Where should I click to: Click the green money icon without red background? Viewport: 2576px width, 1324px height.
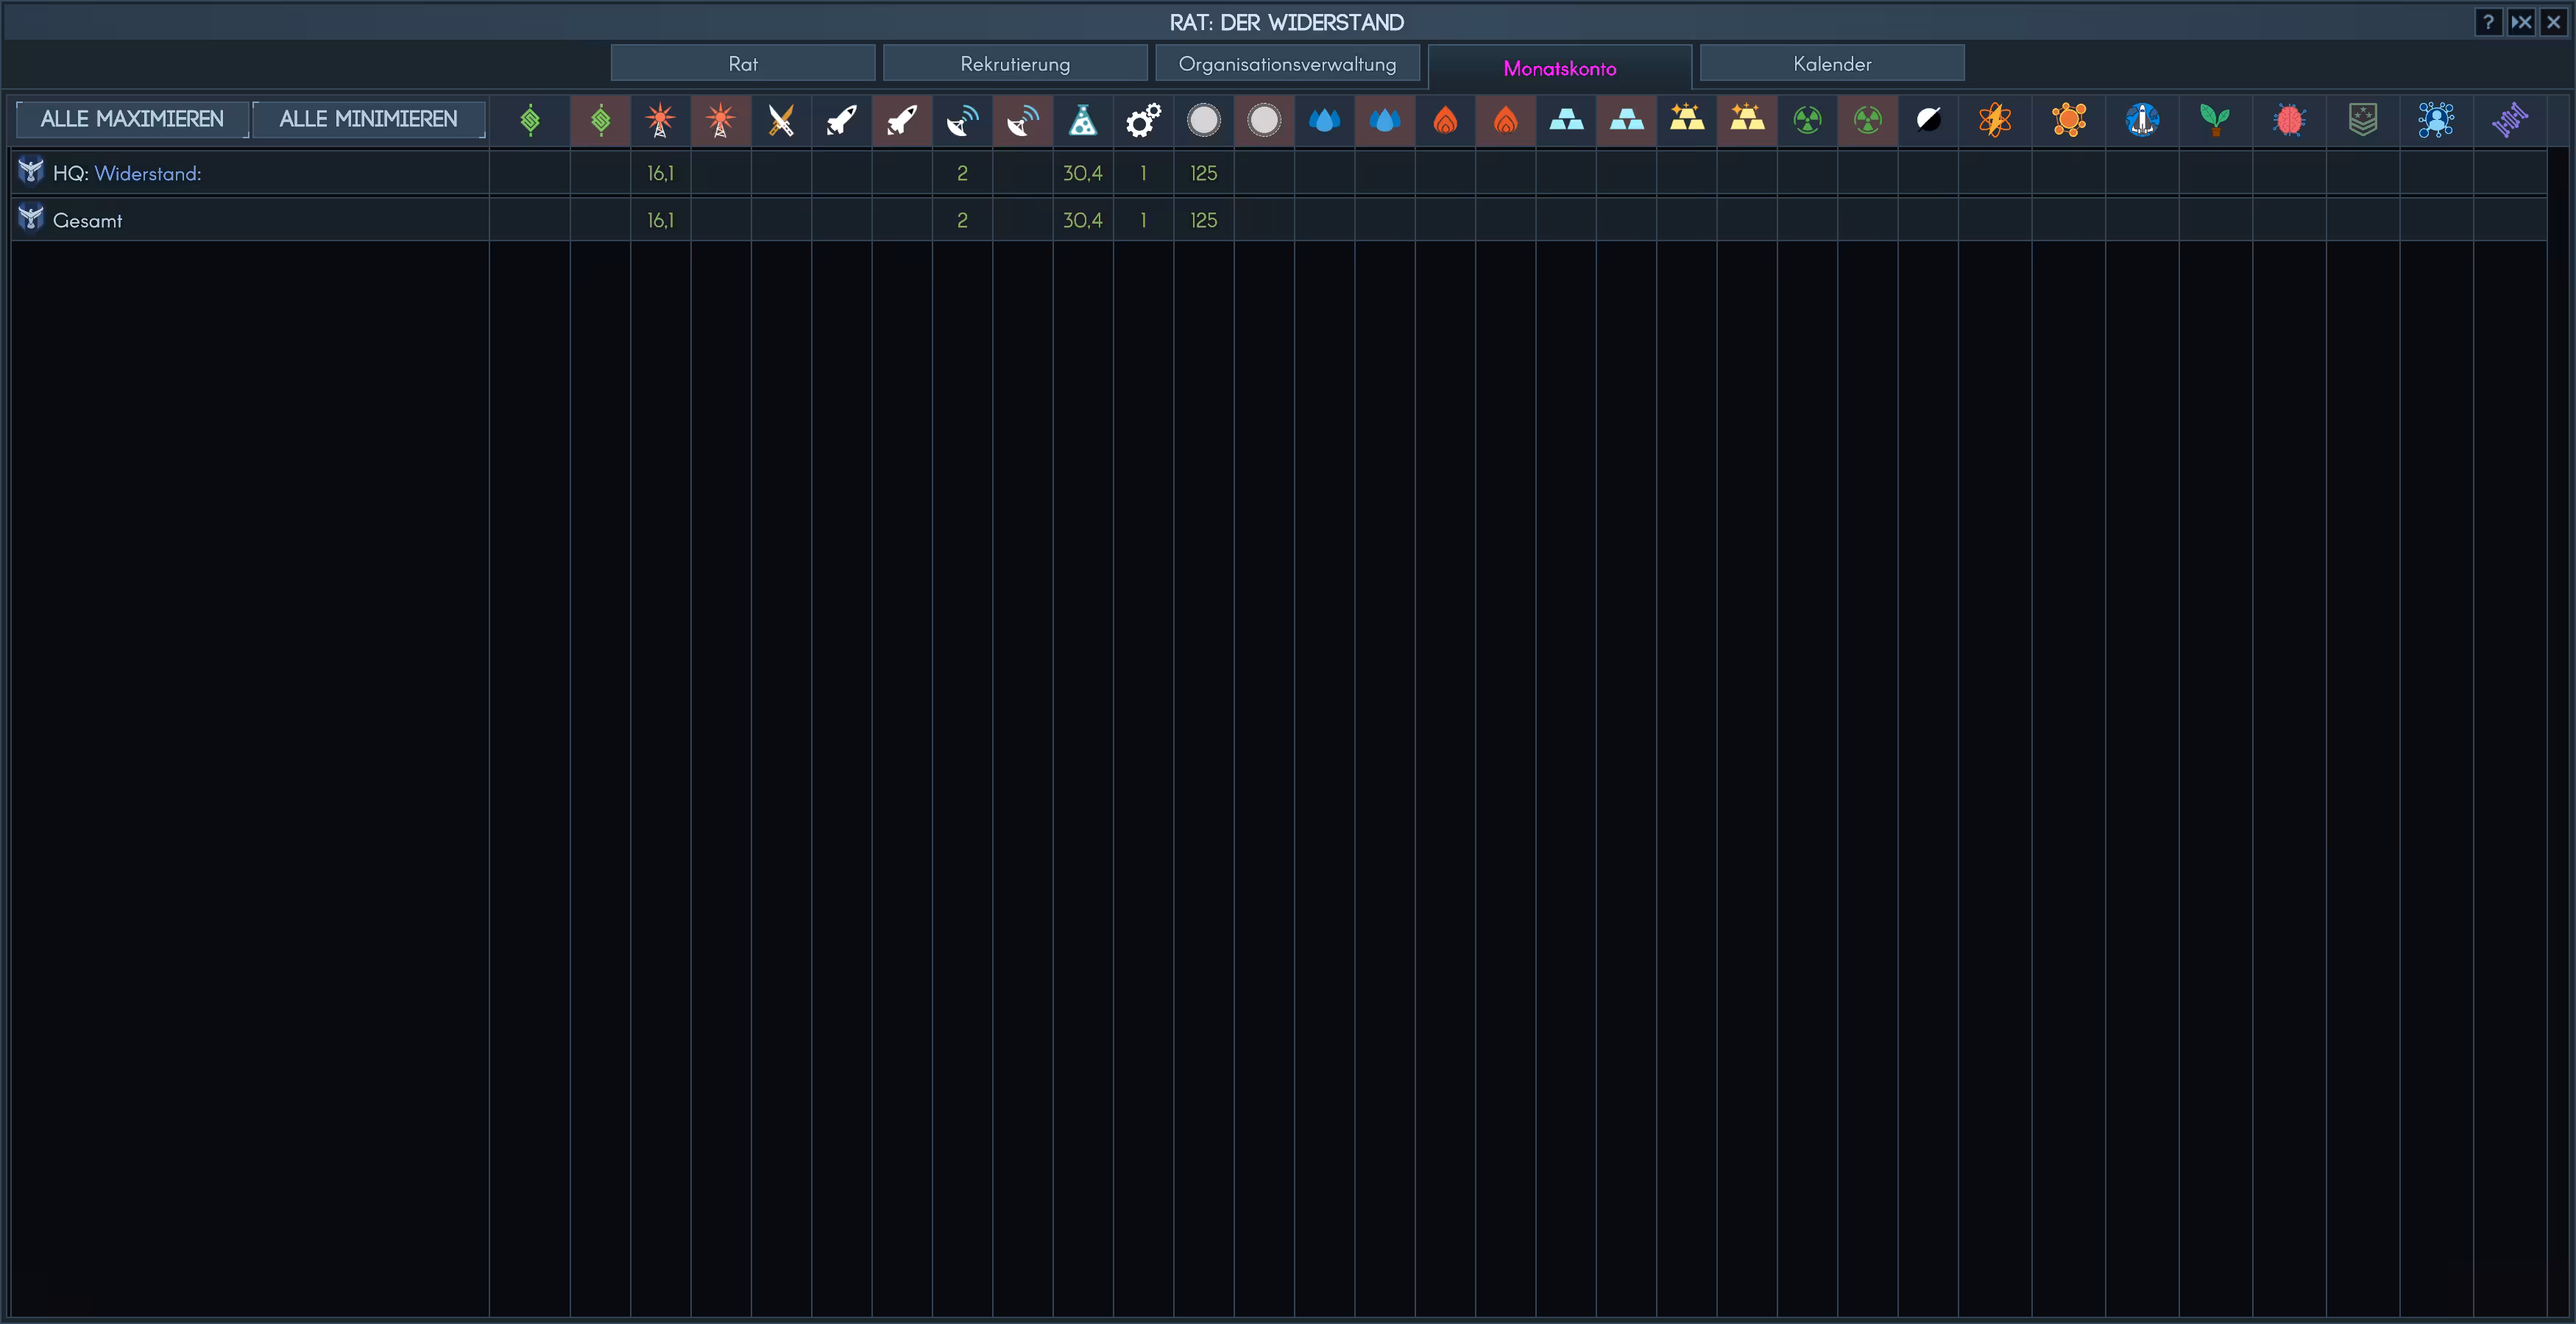[530, 120]
